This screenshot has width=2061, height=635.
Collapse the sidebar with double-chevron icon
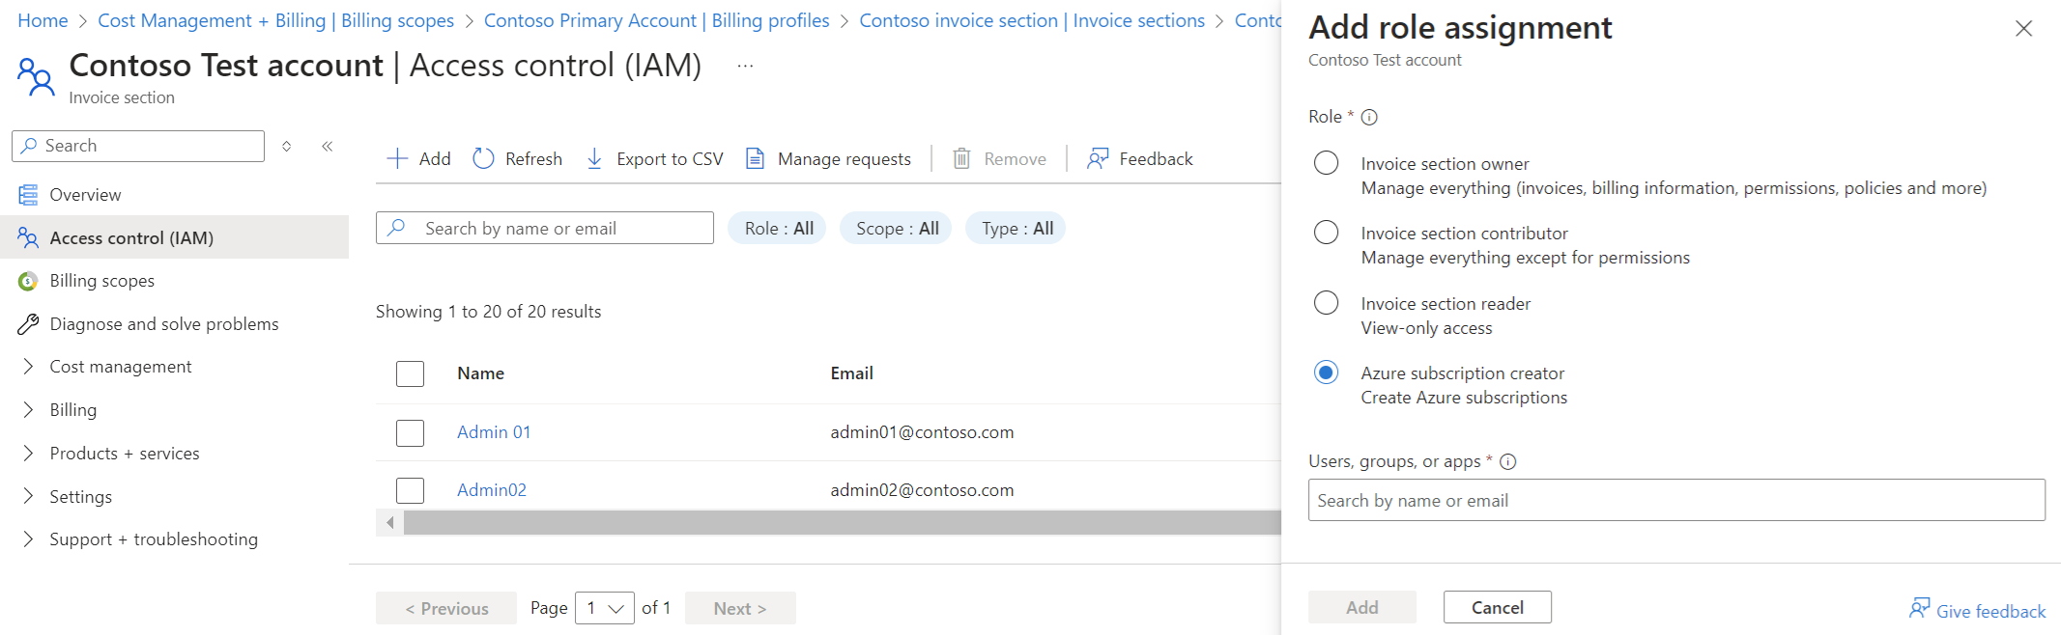tap(328, 147)
